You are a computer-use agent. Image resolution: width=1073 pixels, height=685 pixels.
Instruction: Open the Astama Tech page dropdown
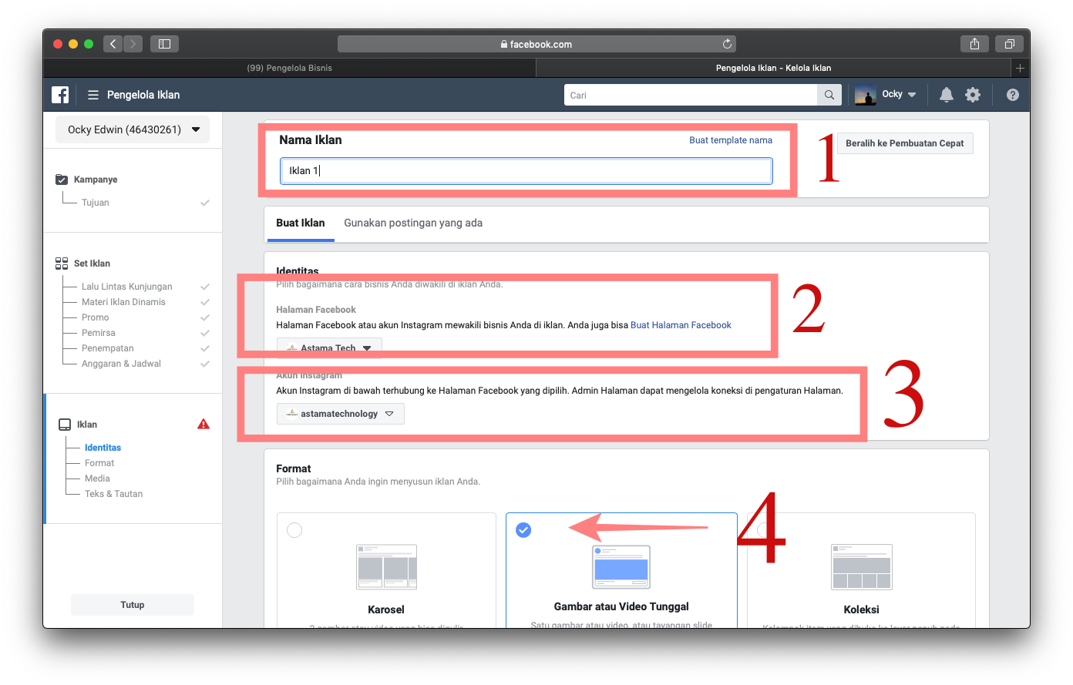pos(329,348)
